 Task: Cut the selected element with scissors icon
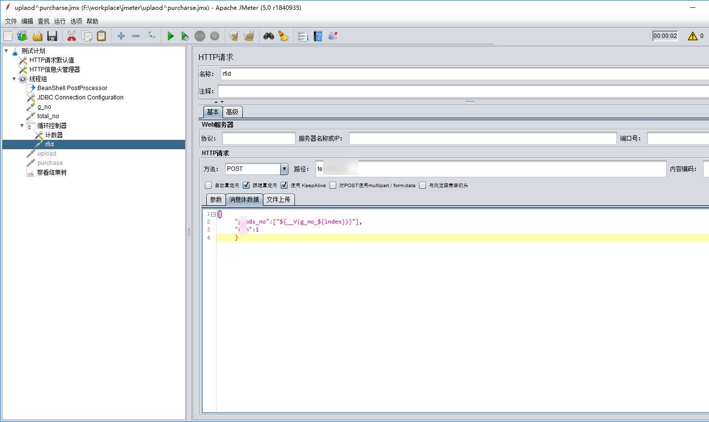point(72,36)
